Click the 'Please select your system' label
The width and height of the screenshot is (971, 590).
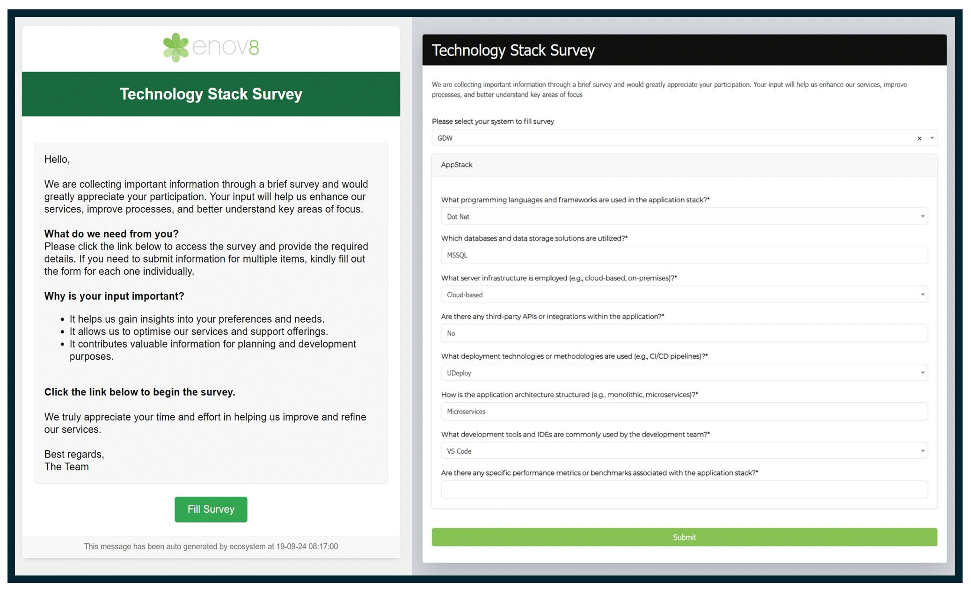(493, 121)
